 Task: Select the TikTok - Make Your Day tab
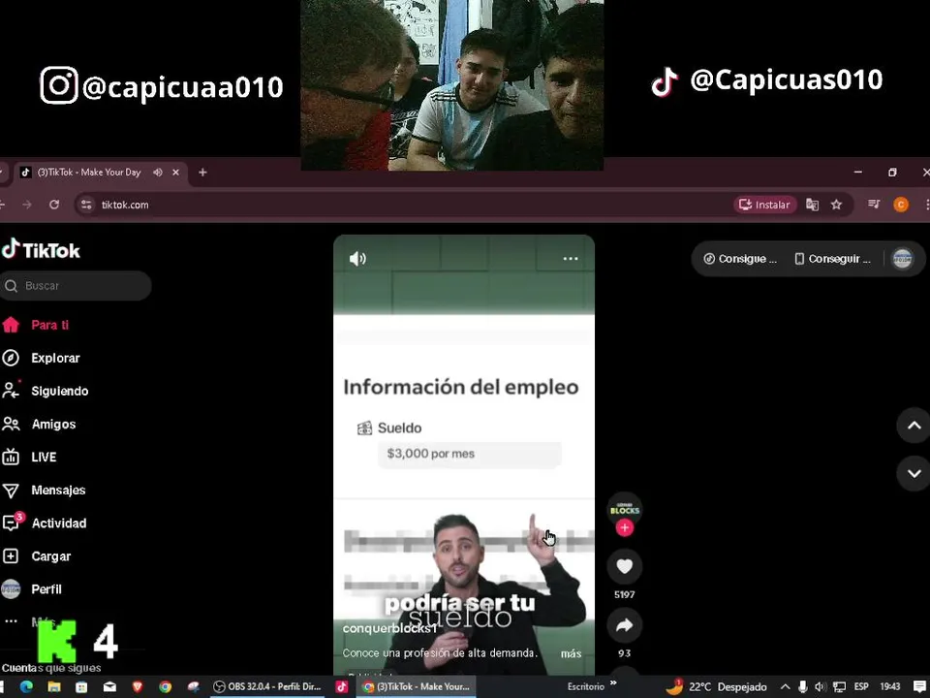point(89,173)
